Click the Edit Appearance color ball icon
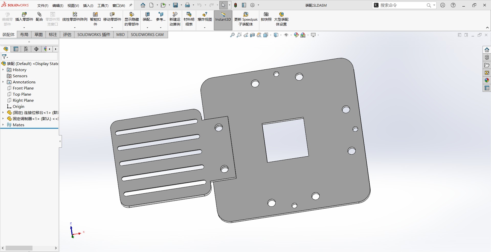Image resolution: width=491 pixels, height=252 pixels. click(296, 35)
